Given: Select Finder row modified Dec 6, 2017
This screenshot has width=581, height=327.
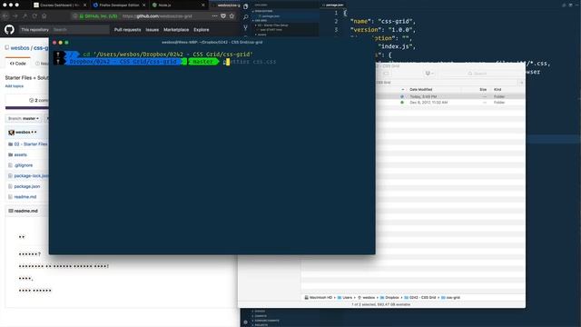Looking at the screenshot, I should coord(450,103).
